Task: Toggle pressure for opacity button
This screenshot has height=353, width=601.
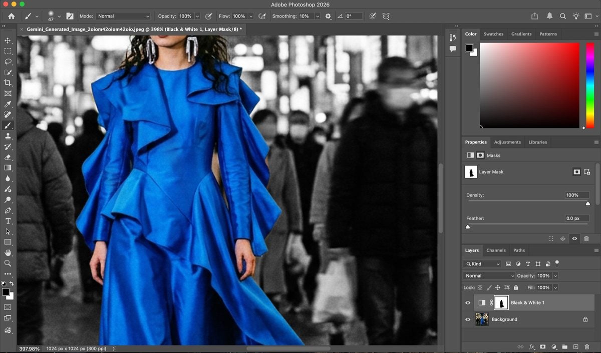Action: pyautogui.click(x=208, y=16)
